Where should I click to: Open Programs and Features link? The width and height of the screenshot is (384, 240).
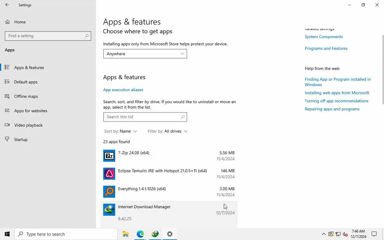(x=326, y=48)
